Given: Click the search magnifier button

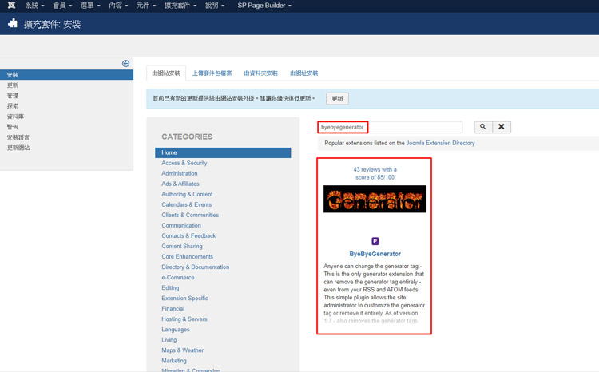Looking at the screenshot, I should coord(483,127).
